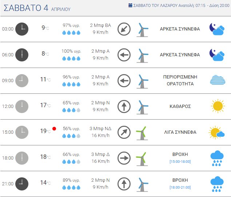Click the south wind arrow at 12:00
Image resolution: width=231 pixels, height=197 pixels.
tap(124, 106)
